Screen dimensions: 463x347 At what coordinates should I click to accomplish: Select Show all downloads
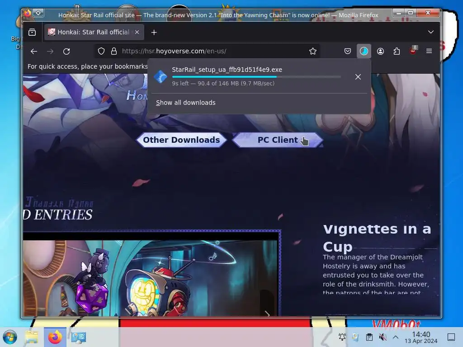[186, 103]
